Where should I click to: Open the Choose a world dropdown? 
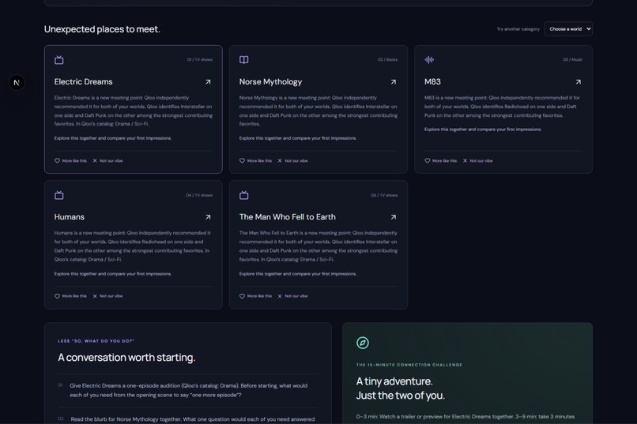[x=568, y=28]
